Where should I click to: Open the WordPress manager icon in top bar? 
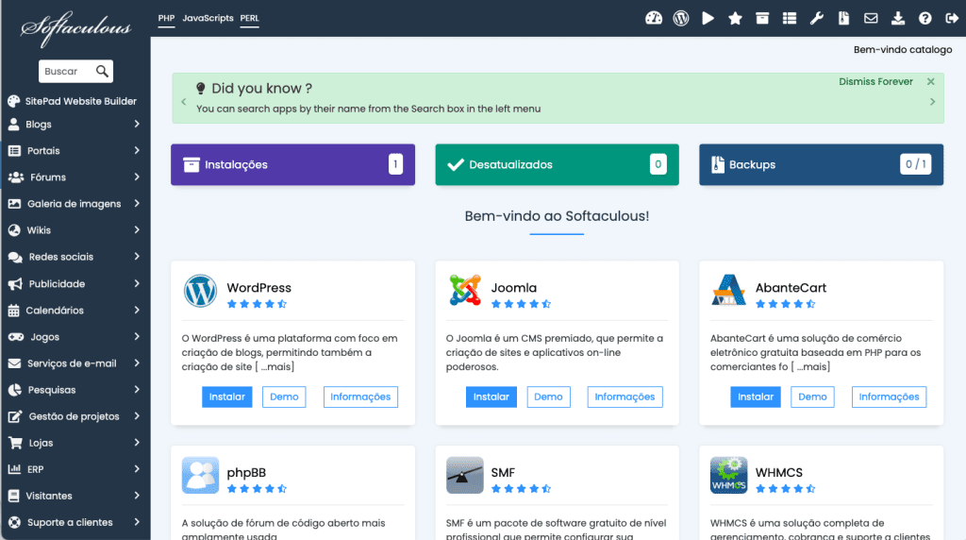pos(681,18)
